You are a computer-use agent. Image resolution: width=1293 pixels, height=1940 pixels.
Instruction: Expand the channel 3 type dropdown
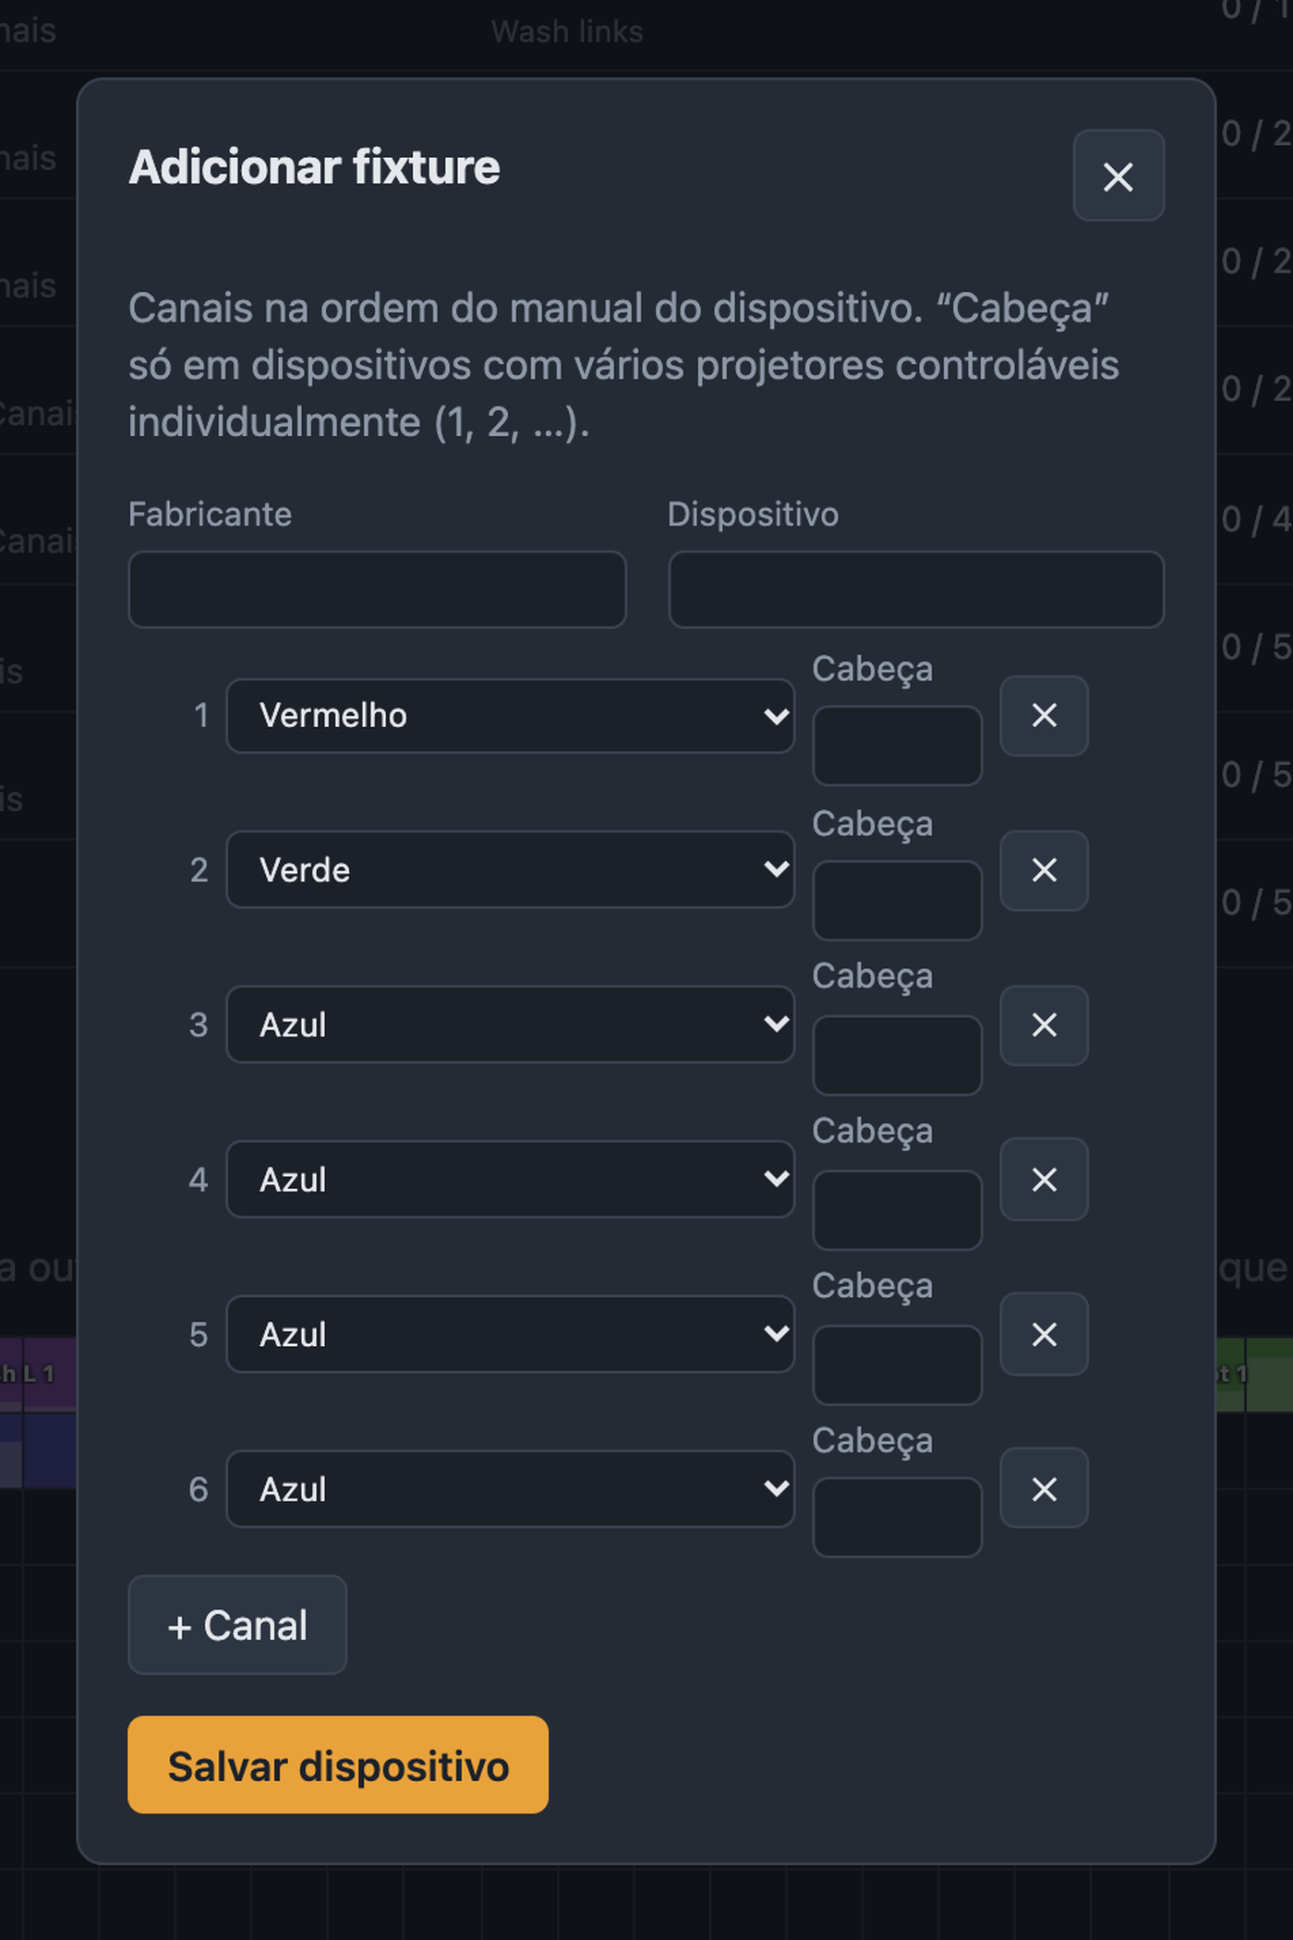click(x=510, y=1025)
